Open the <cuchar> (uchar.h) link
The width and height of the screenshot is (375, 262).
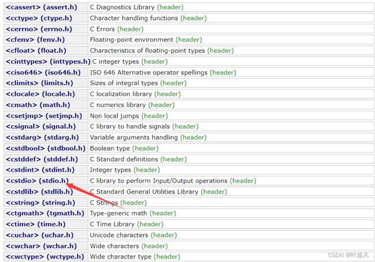(x=39, y=236)
